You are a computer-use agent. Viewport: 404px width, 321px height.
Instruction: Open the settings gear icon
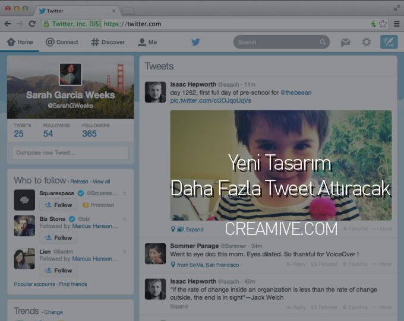click(x=367, y=42)
